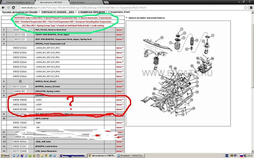
Task: Bookmark this page with the star icon
Action: coord(246,8)
